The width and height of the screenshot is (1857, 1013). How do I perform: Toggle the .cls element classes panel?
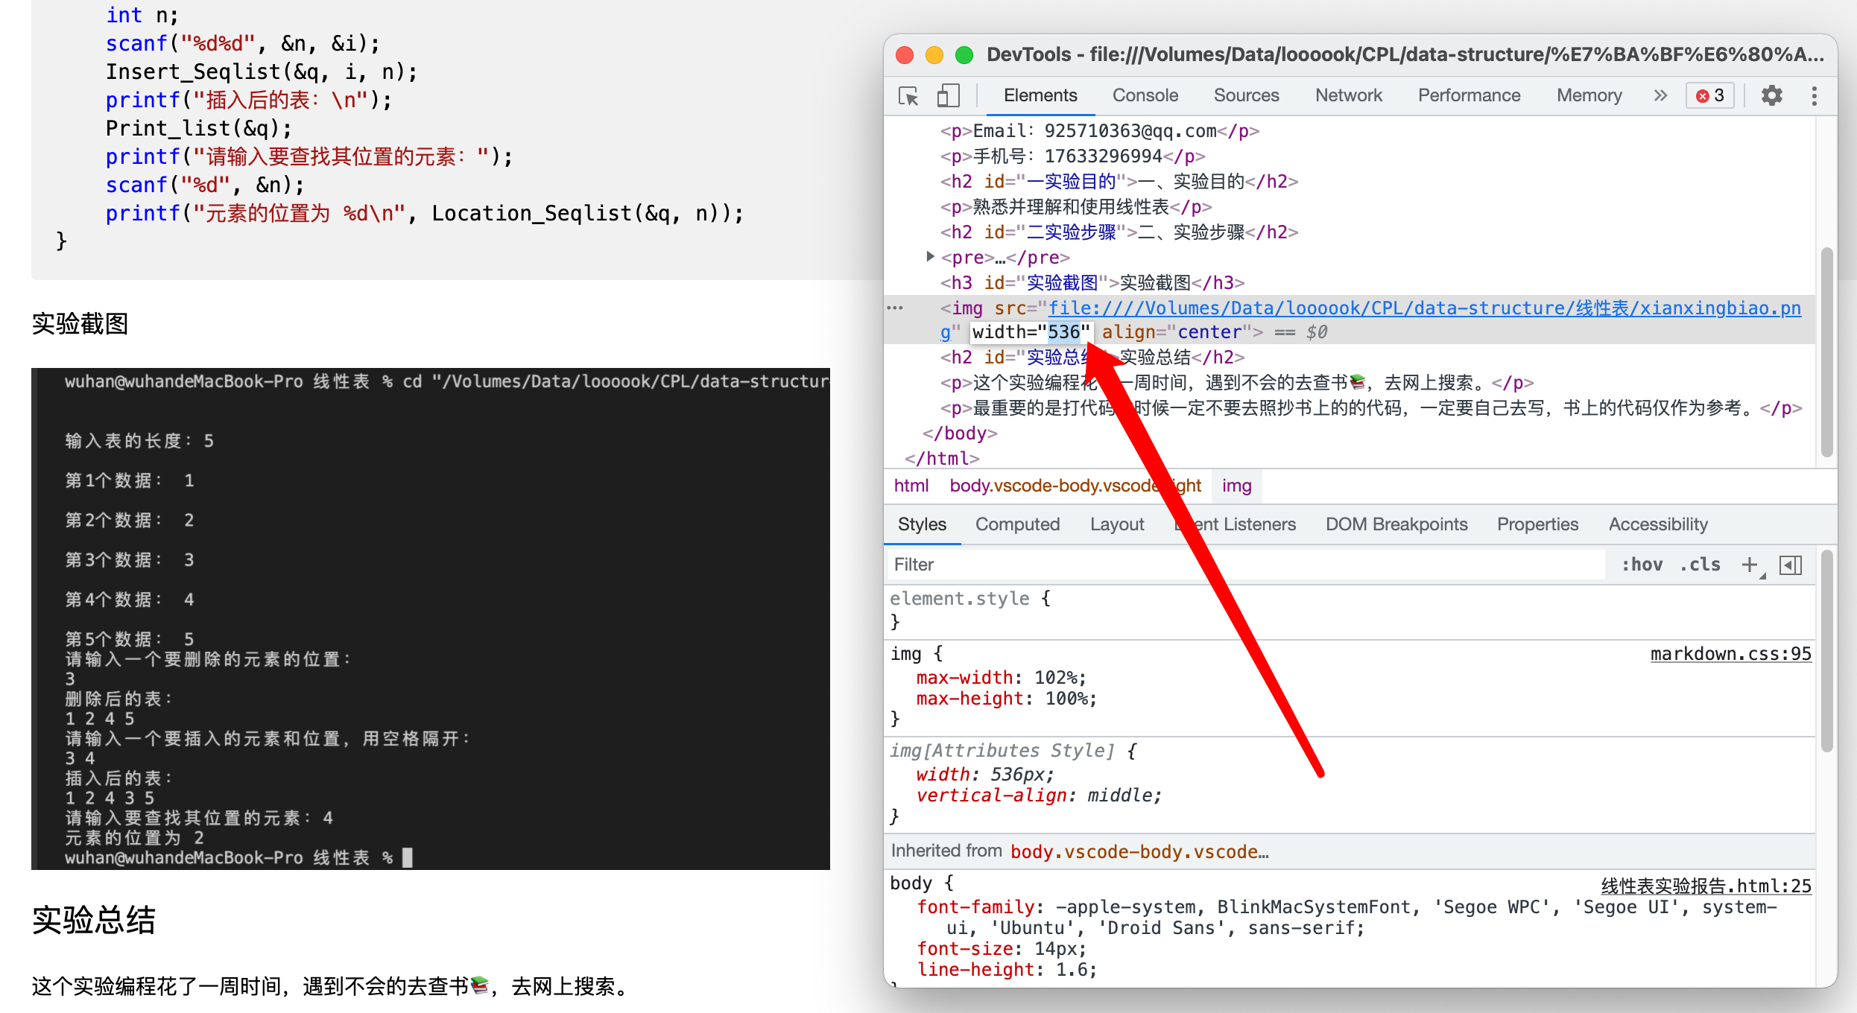(x=1700, y=565)
